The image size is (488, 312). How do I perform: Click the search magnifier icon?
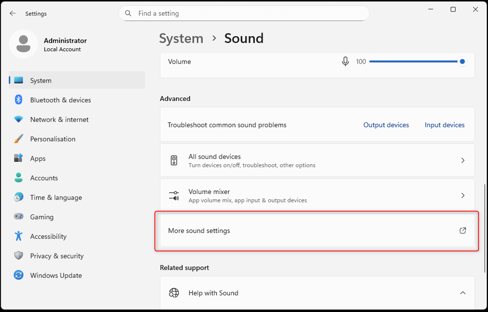128,13
